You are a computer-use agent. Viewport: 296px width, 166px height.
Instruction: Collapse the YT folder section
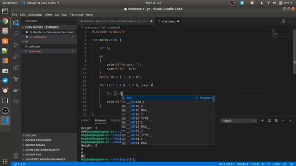pyautogui.click(x=49, y=41)
